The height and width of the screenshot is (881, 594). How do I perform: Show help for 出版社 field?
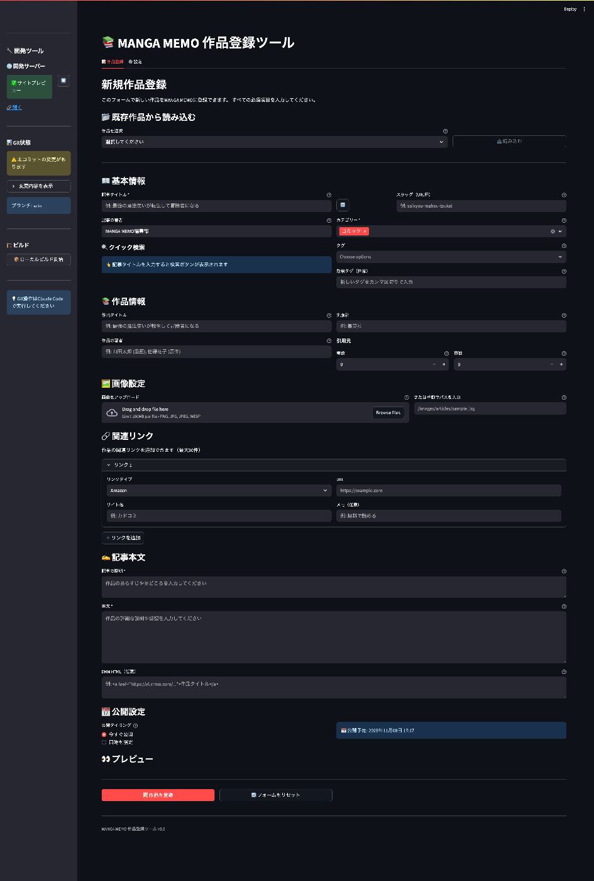click(564, 315)
